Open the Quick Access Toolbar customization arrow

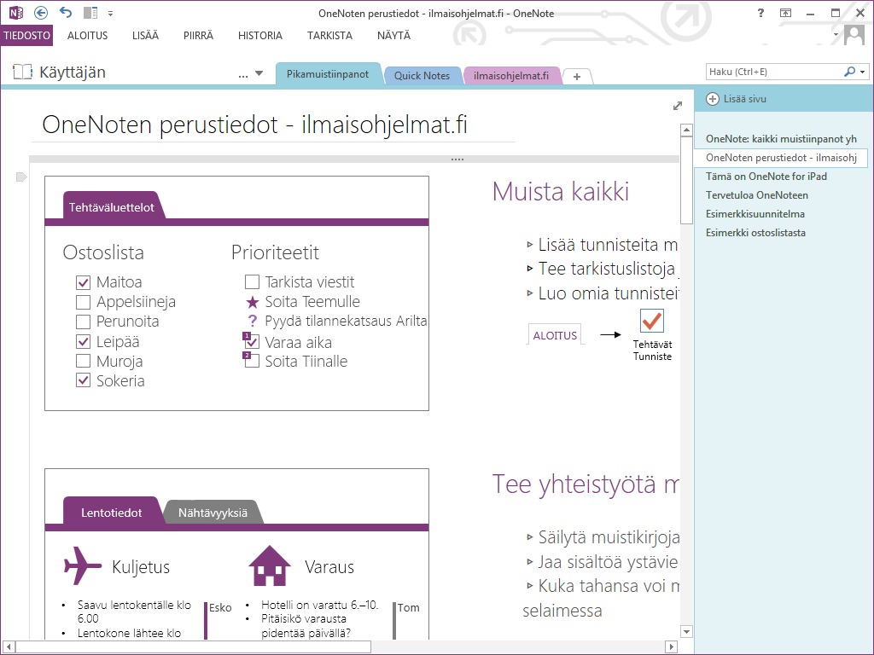pos(110,14)
